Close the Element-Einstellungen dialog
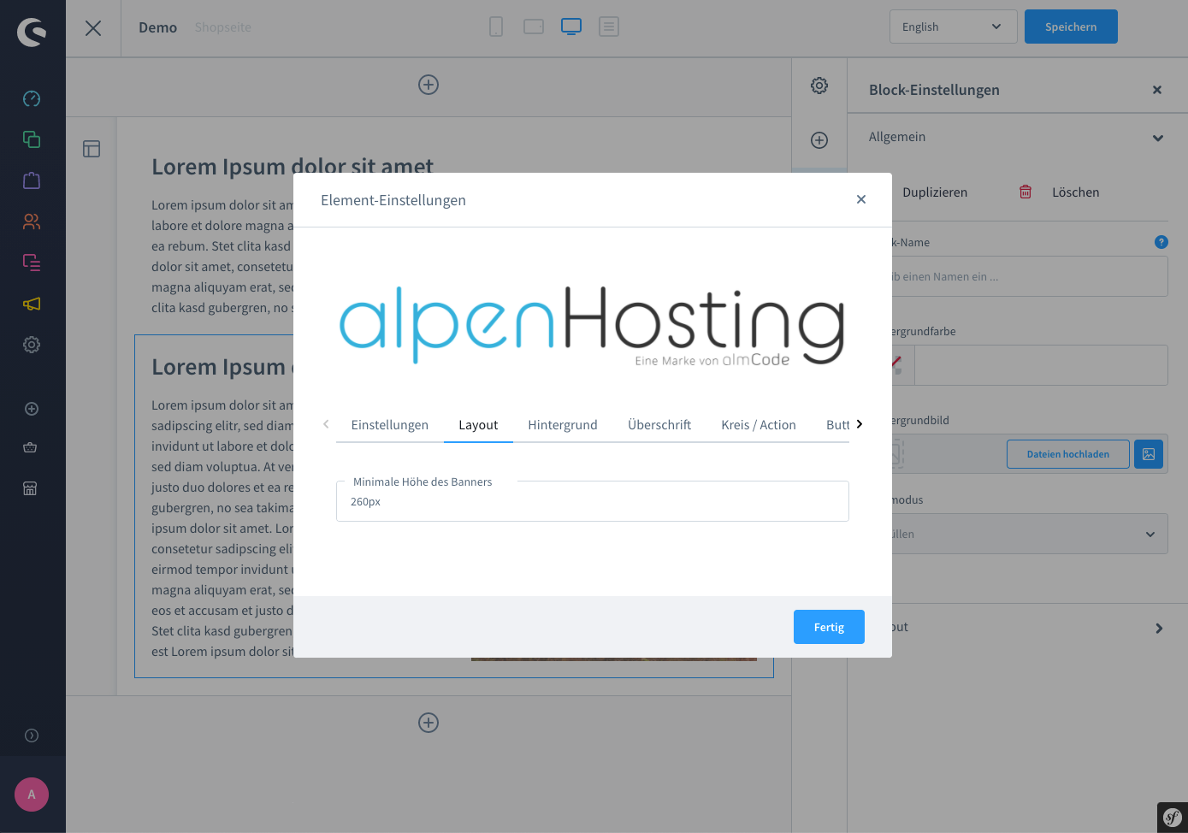 point(861,199)
